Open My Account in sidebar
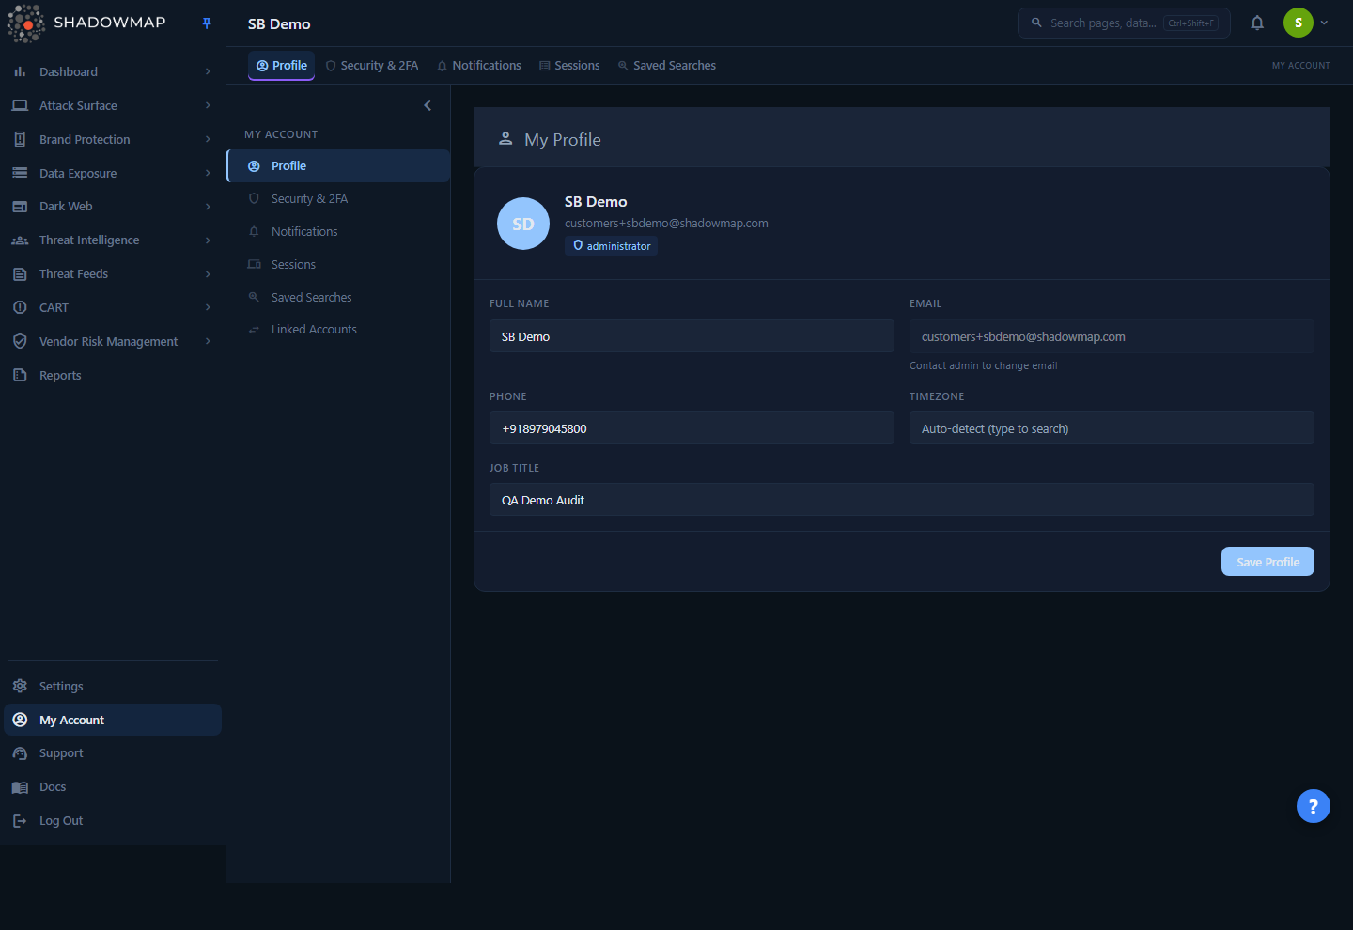 [113, 720]
